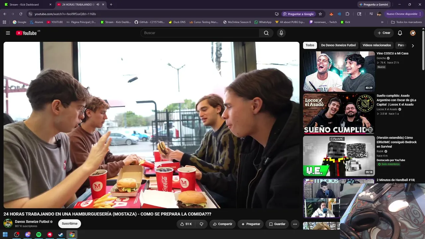
Task: Bookmark this page with the star icon
Action: click(320, 14)
